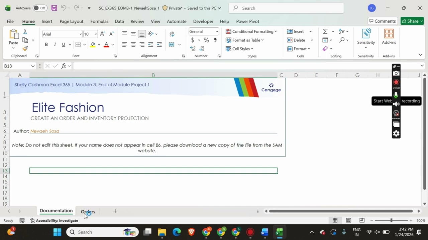Click the recorder red record button
Image resolution: width=428 pixels, height=240 pixels.
pyautogui.click(x=396, y=82)
